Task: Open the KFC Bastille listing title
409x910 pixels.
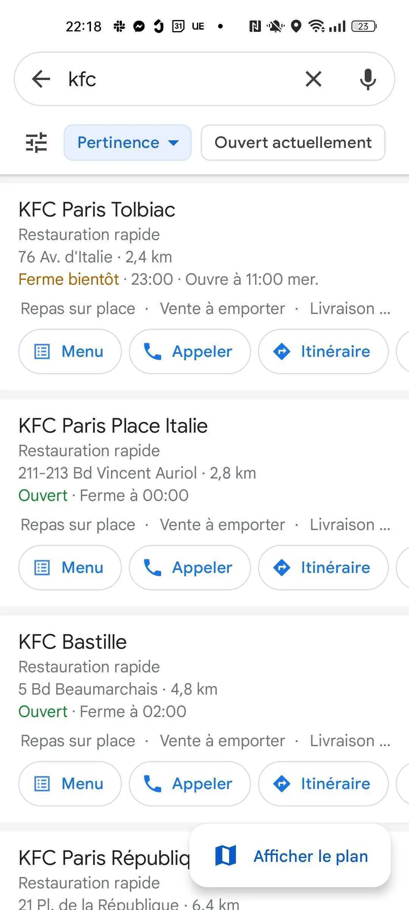Action: coord(73,642)
